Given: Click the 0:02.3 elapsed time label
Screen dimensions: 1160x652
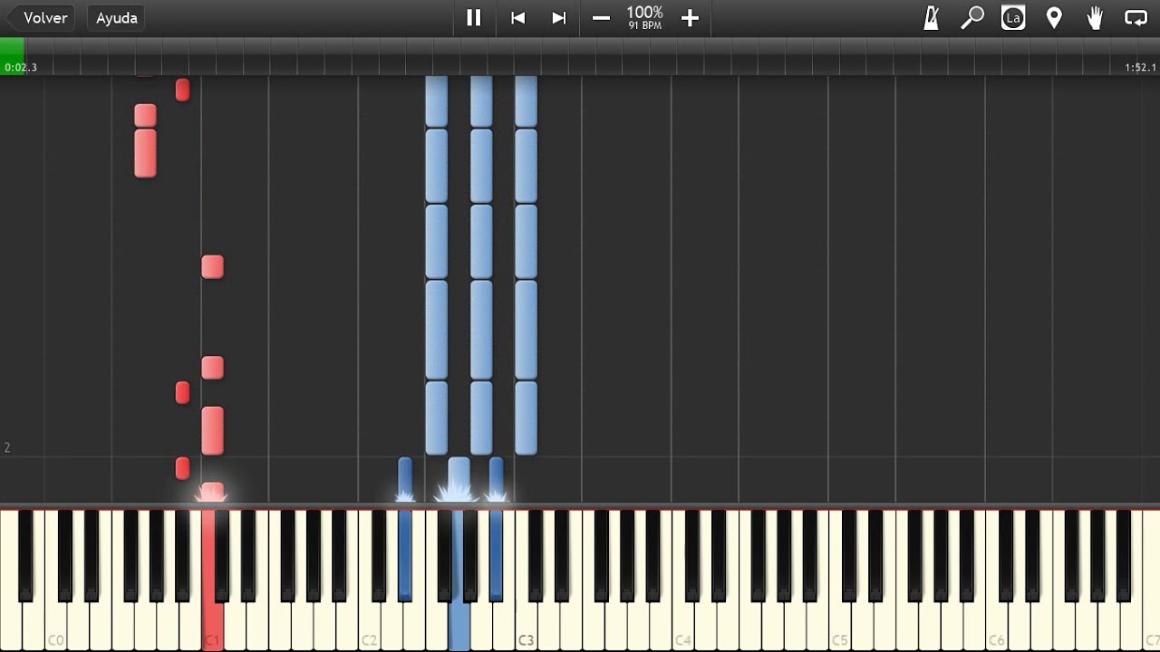Looking at the screenshot, I should [21, 68].
